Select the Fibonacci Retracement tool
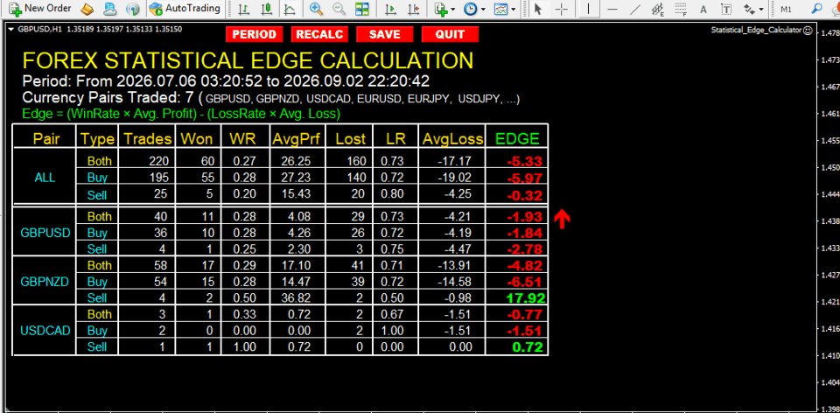This screenshot has height=413, width=840. pyautogui.click(x=681, y=9)
